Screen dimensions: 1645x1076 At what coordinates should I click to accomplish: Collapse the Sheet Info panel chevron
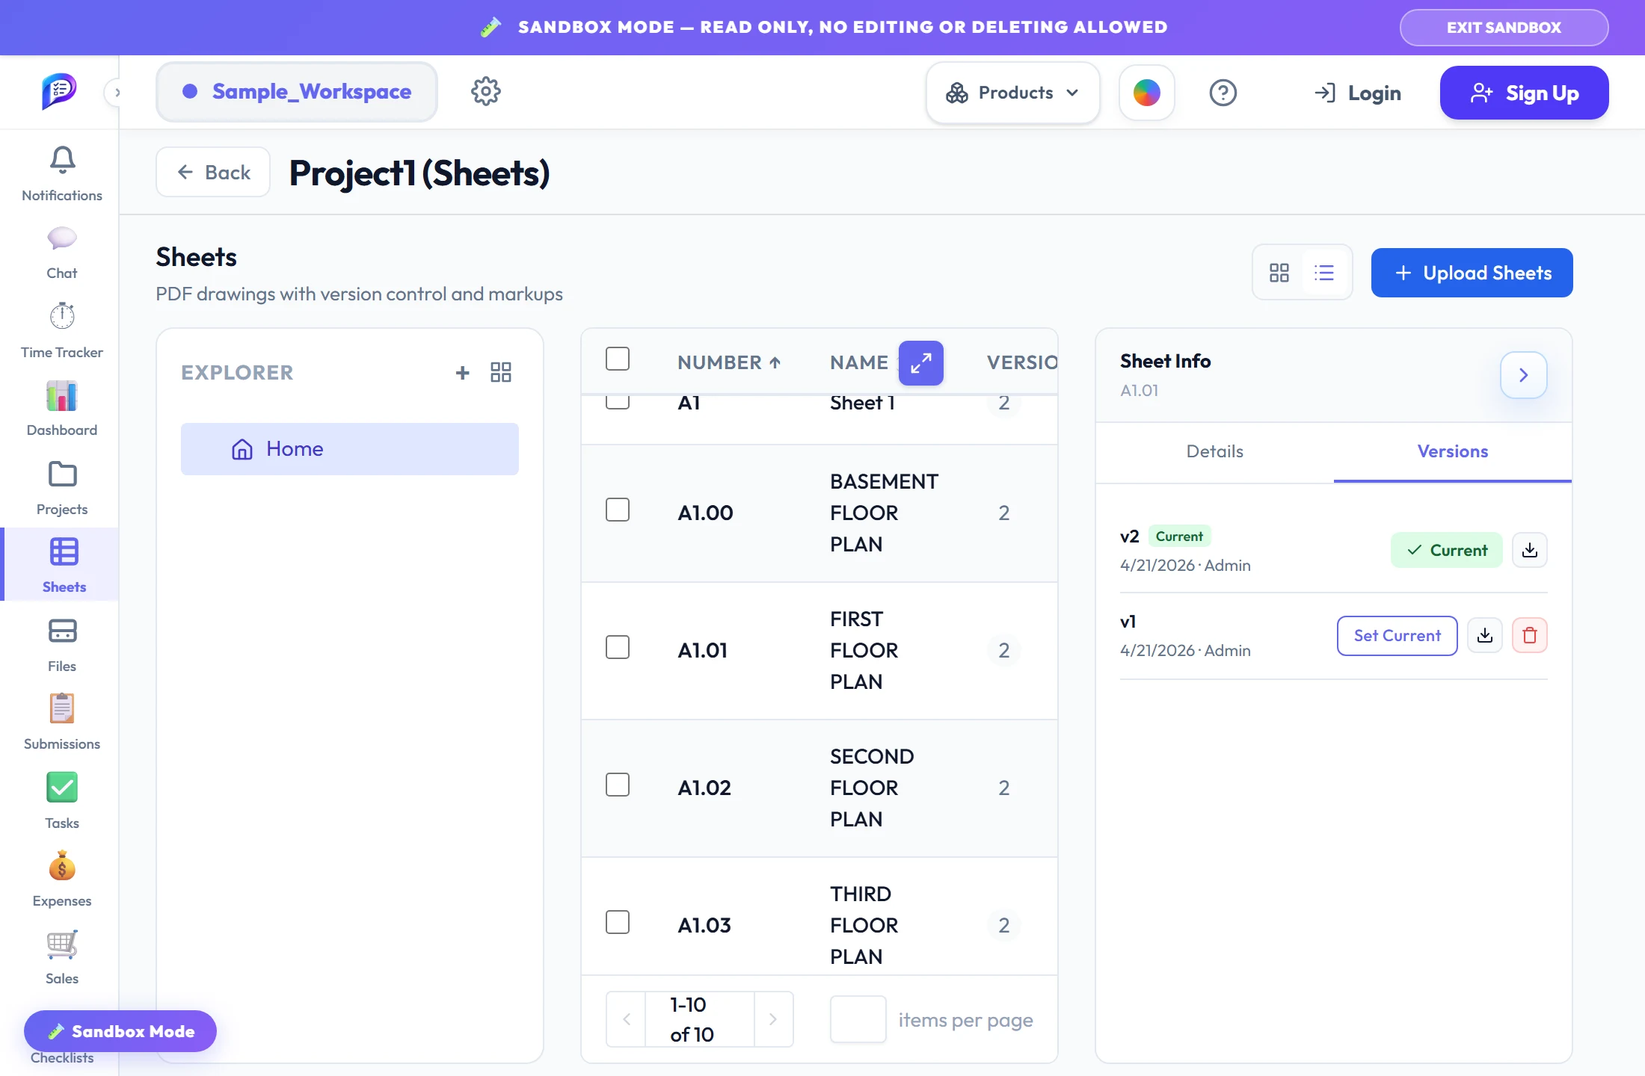pyautogui.click(x=1524, y=375)
